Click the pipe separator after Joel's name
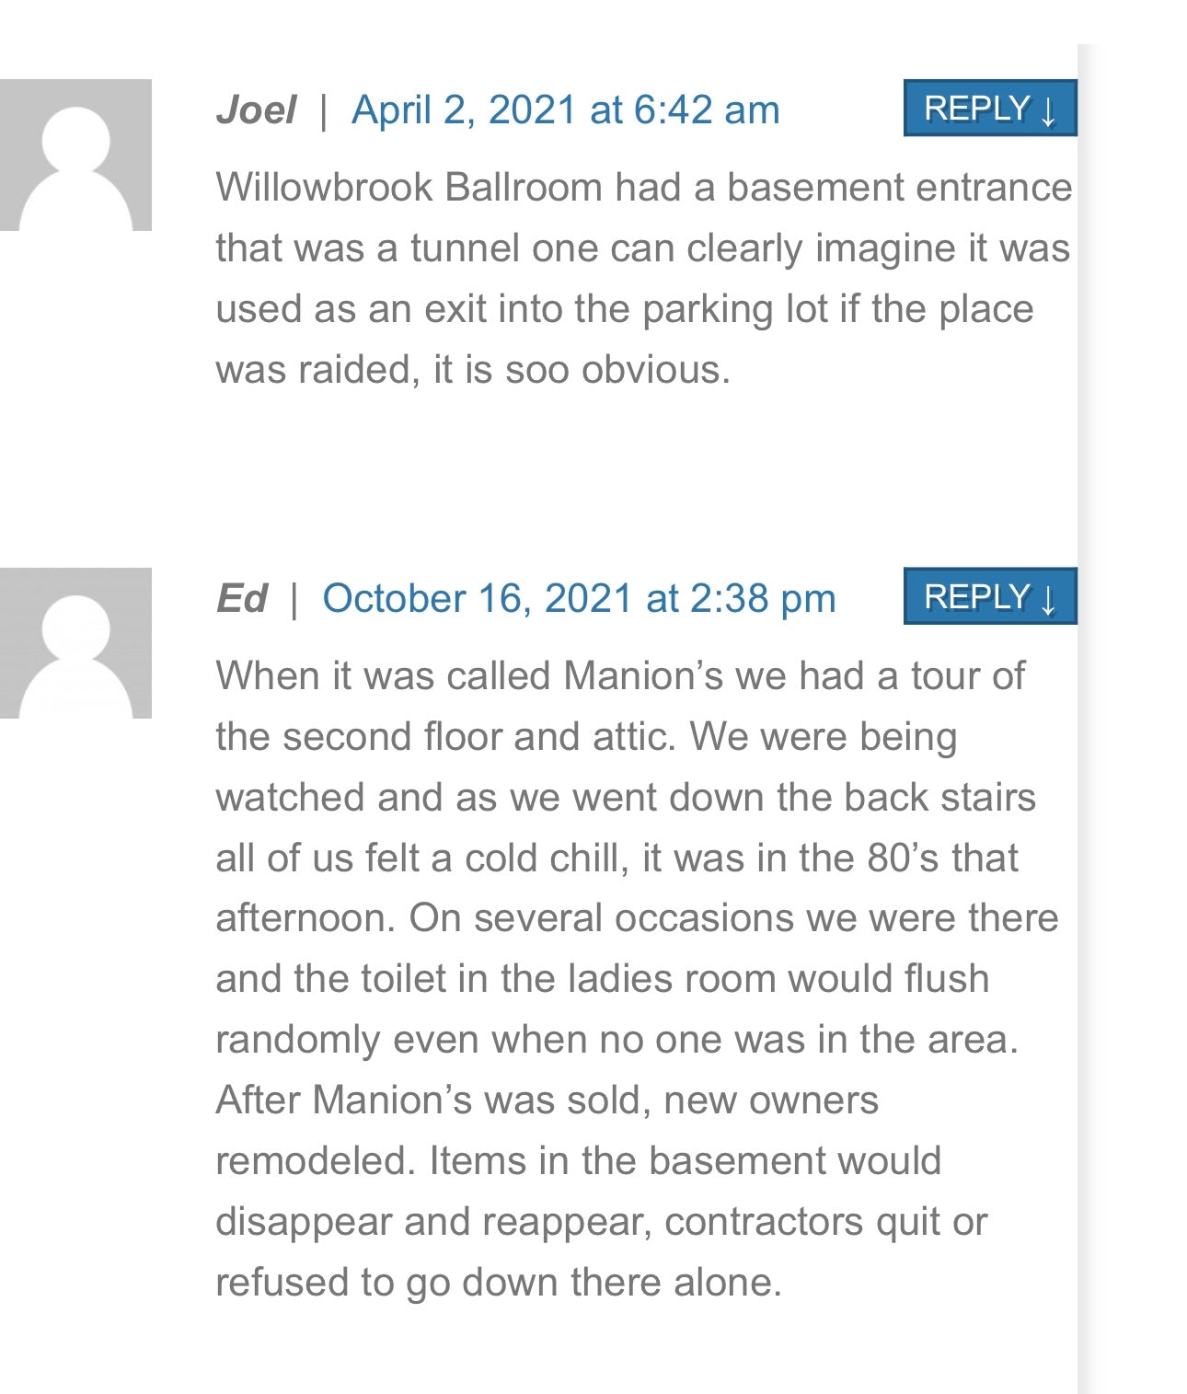The image size is (1187, 1394). click(x=323, y=110)
